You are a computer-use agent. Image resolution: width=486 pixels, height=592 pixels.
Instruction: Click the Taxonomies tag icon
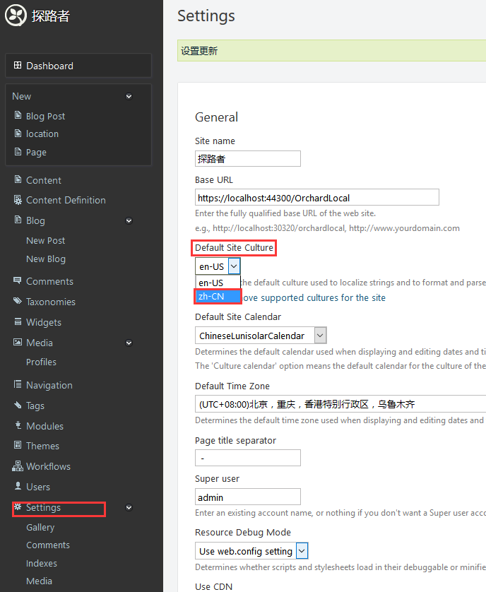pos(18,301)
